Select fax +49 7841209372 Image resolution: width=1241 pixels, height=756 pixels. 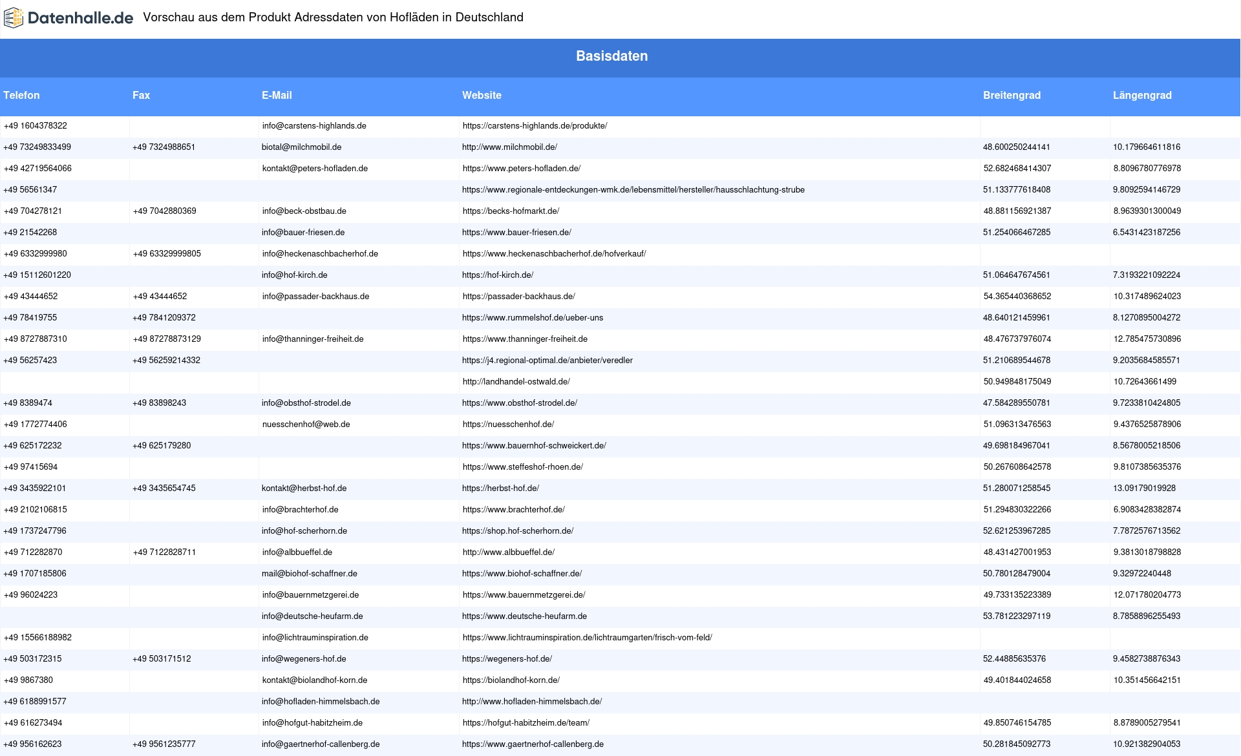164,318
